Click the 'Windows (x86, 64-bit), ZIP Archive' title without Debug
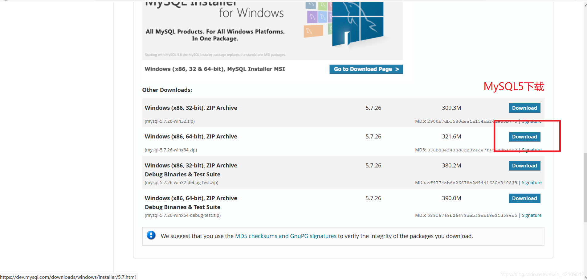The height and width of the screenshot is (280, 587). [191, 137]
